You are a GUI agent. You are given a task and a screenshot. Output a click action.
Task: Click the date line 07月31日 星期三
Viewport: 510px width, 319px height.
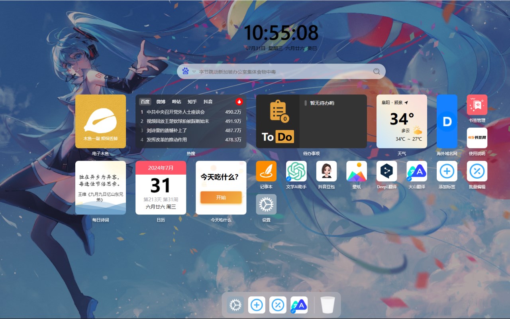[x=264, y=48]
